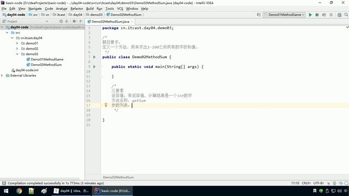349x196 pixels.
Task: Click itcast breadcrumb in navigation bar
Action: click(59, 15)
